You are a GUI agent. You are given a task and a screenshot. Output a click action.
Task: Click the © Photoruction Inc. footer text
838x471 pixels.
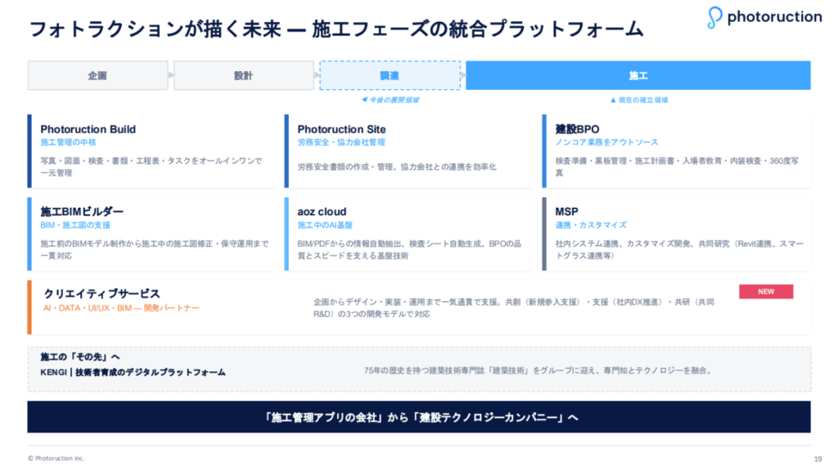click(56, 458)
